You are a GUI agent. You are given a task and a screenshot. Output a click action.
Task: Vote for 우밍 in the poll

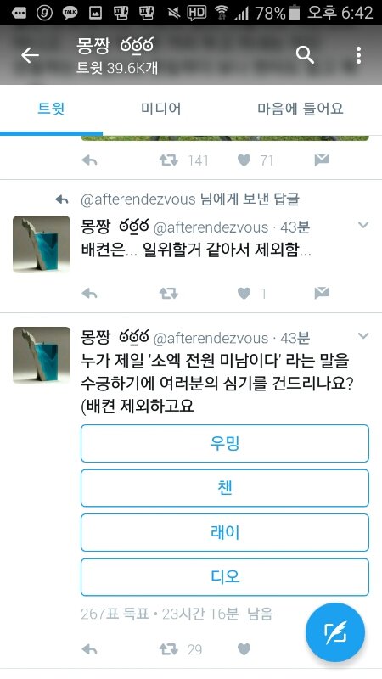coord(225,443)
